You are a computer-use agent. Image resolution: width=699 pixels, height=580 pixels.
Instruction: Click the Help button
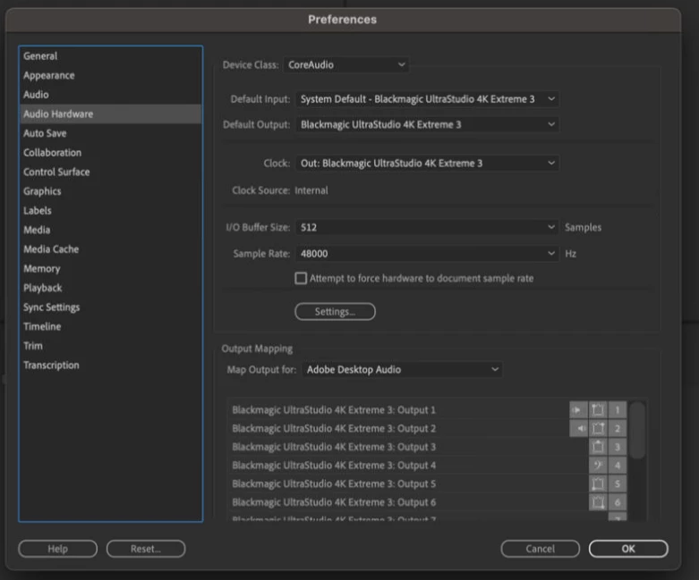tap(58, 549)
